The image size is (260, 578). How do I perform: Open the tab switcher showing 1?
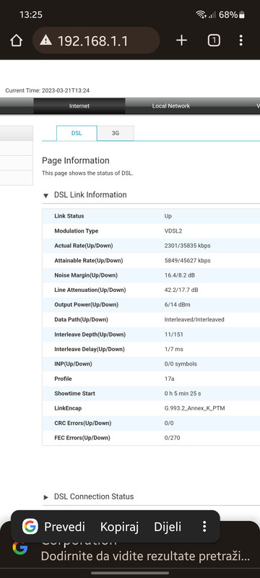214,40
